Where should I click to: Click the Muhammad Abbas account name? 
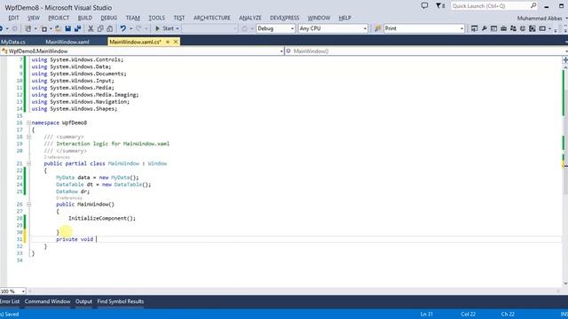point(540,18)
